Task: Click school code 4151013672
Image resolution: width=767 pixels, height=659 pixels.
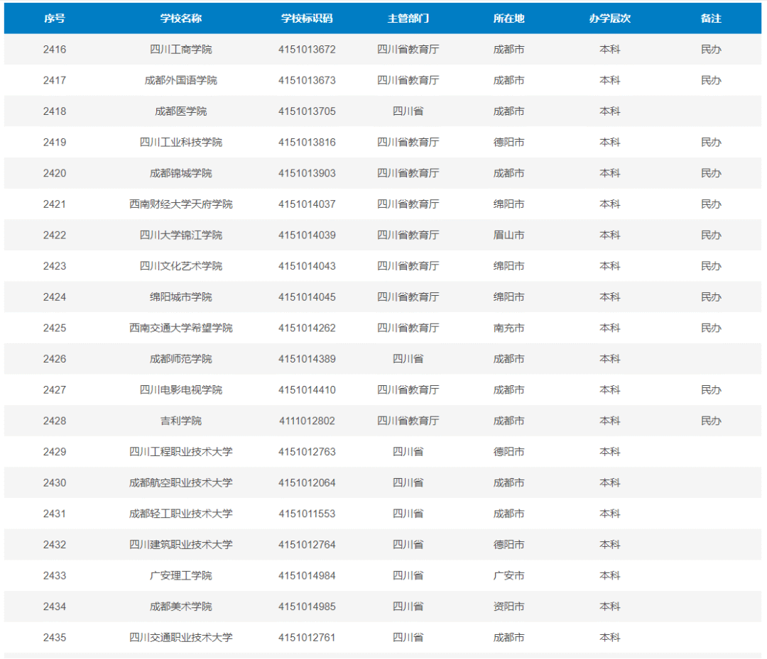Action: click(x=308, y=50)
